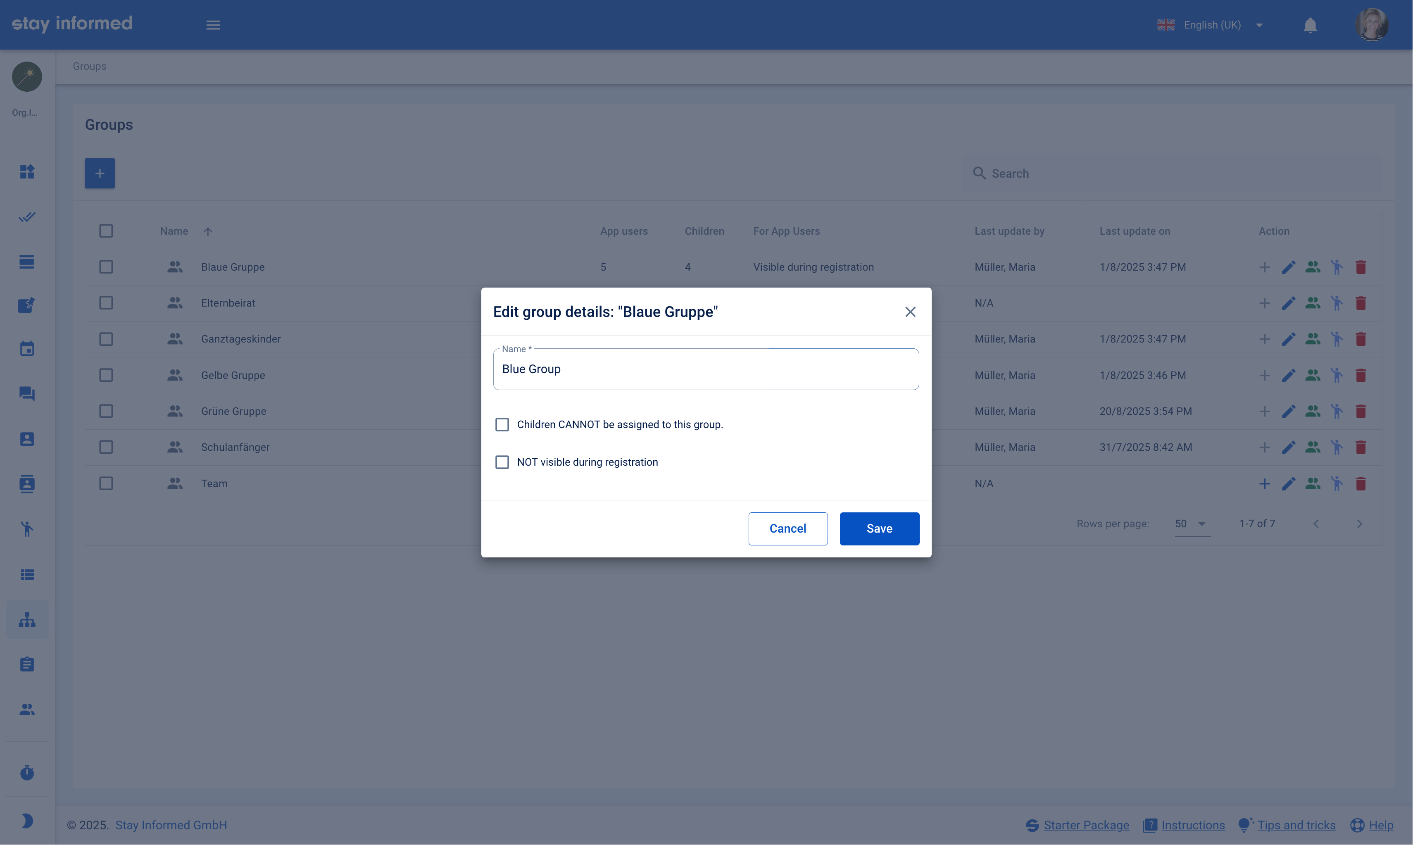Viewport: 1413px width, 845px height.
Task: Open the contacts book icon in sidebar
Action: click(x=27, y=484)
